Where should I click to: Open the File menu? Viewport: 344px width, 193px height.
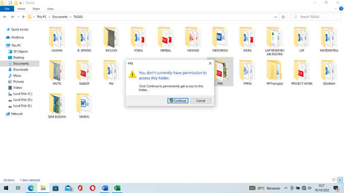[x=7, y=9]
